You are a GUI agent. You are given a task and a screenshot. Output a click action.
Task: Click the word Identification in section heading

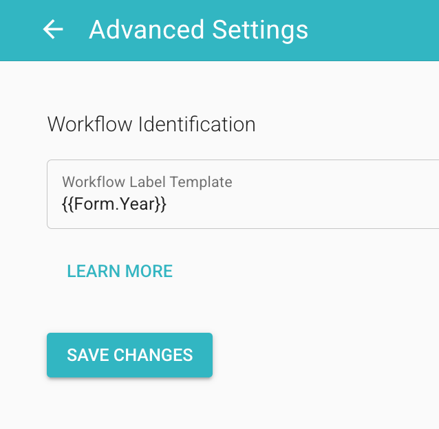pyautogui.click(x=197, y=124)
